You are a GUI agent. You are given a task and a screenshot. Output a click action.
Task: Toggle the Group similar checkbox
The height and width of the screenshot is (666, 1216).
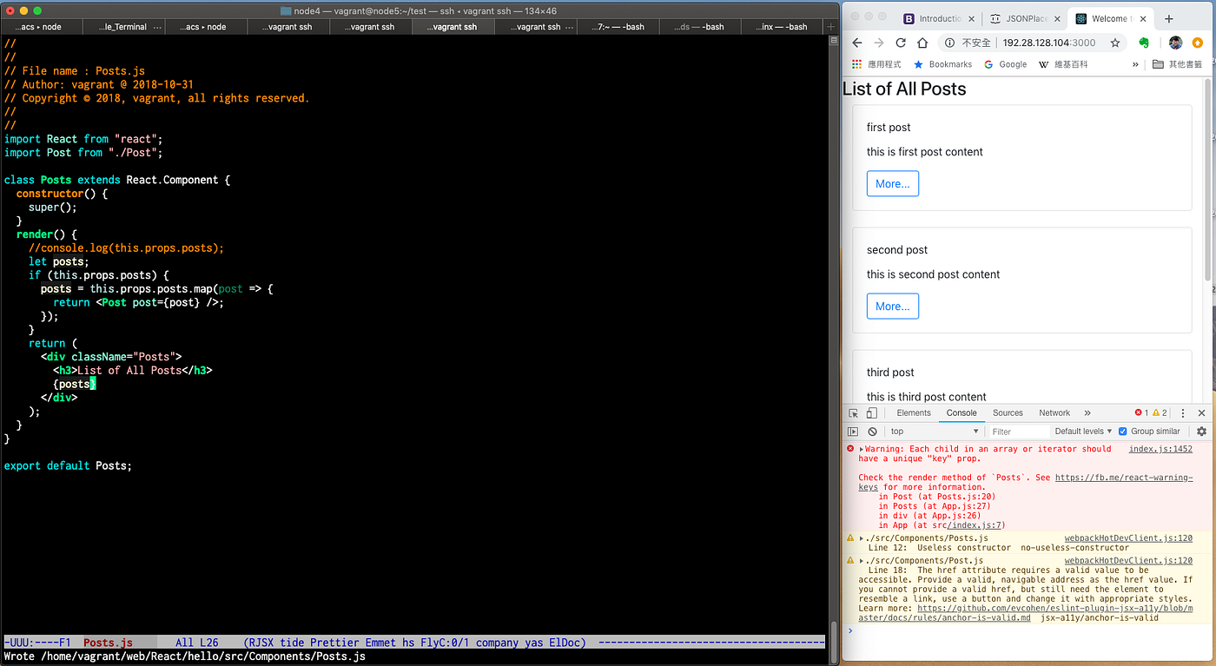coord(1121,431)
